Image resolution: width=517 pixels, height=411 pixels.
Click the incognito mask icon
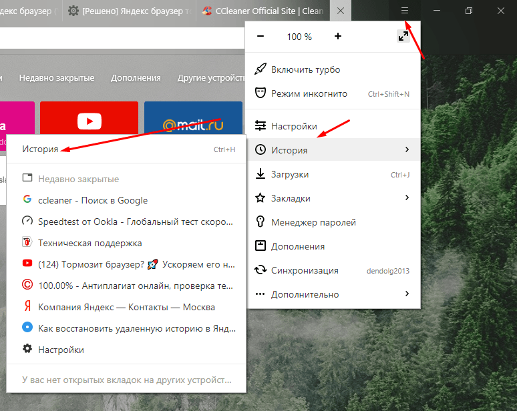pyautogui.click(x=260, y=93)
